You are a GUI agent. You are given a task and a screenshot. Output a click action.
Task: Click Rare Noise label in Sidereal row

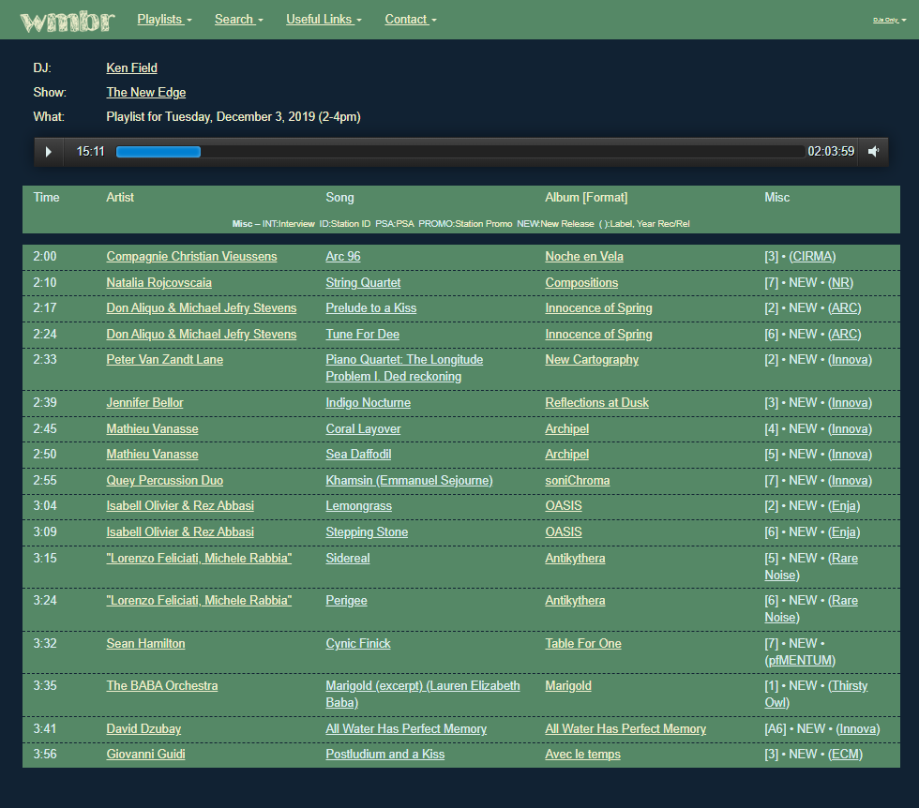pos(811,566)
